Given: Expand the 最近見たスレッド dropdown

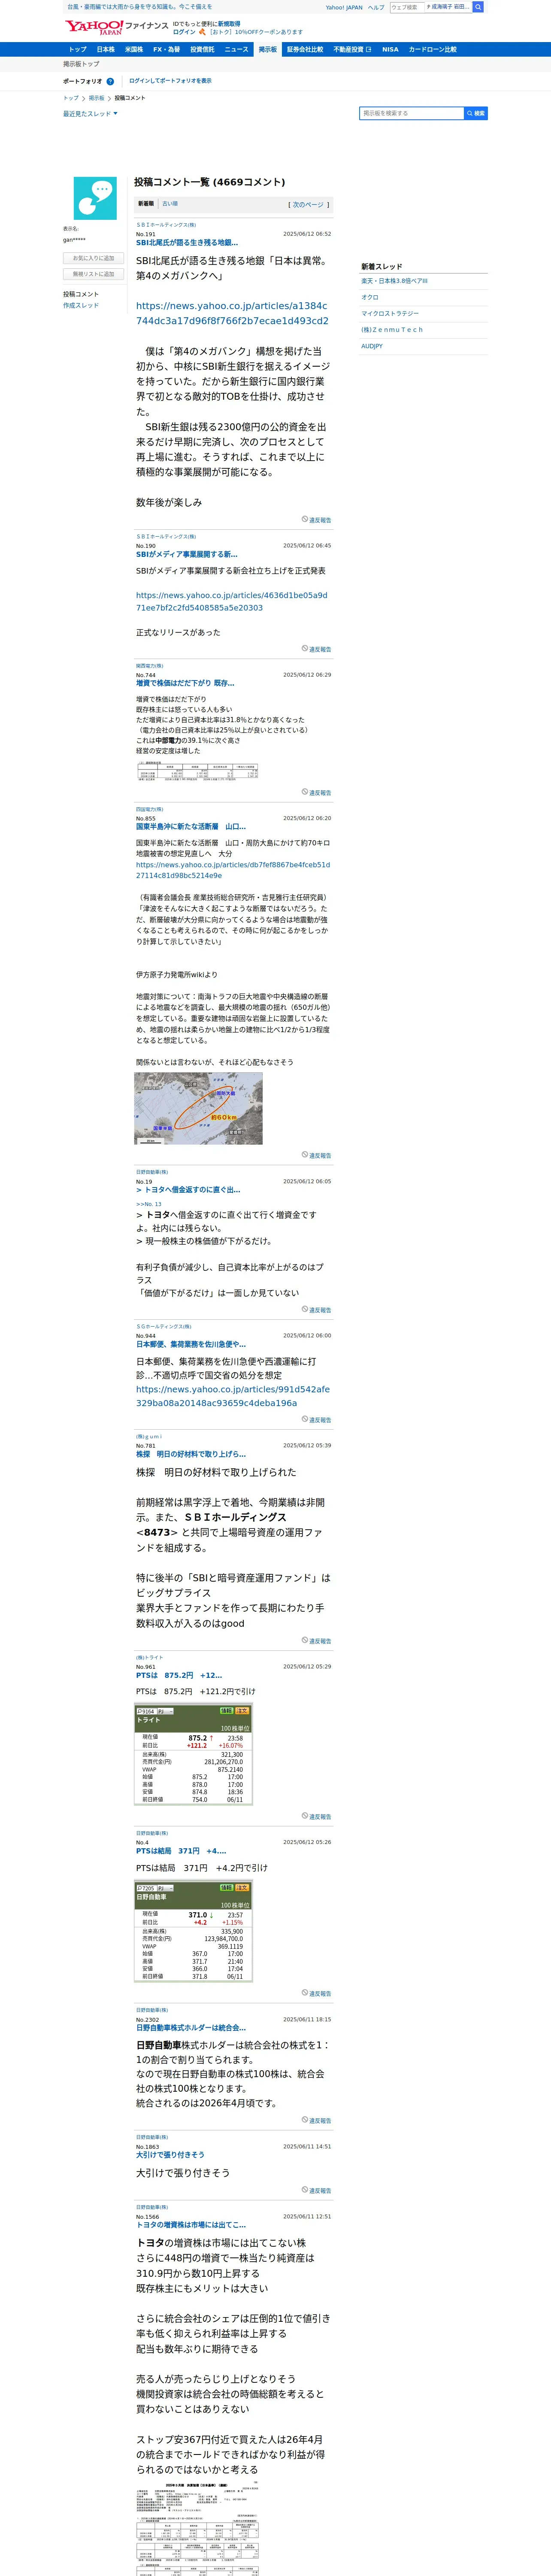Looking at the screenshot, I should 90,114.
